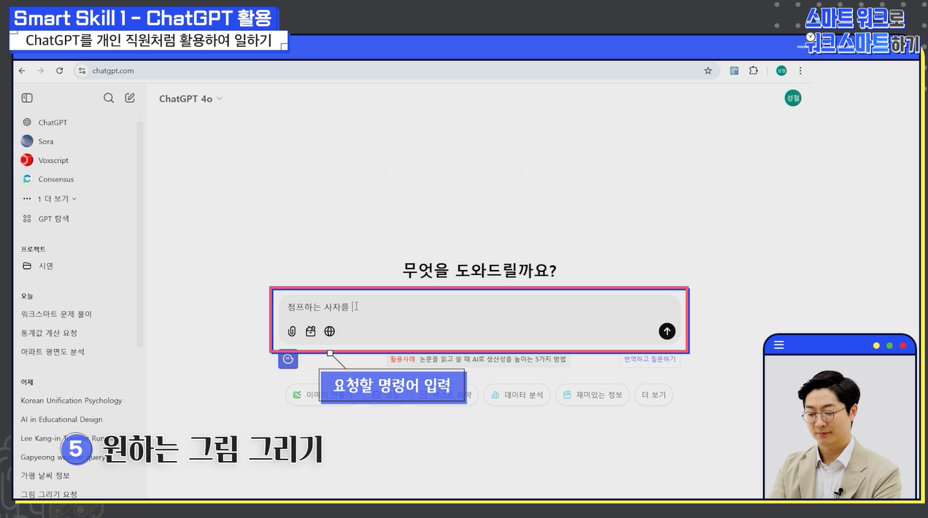Viewport: 928px width, 518px height.
Task: Click the blue extension button below the input
Action: tap(288, 359)
